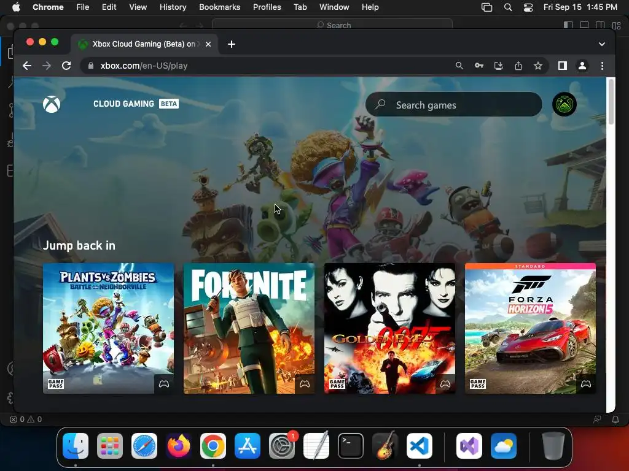This screenshot has height=471, width=629.
Task: Open the Fortnite game tile
Action: pos(249,329)
